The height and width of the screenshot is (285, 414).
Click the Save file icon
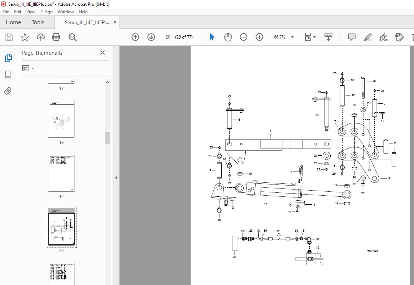coord(9,37)
